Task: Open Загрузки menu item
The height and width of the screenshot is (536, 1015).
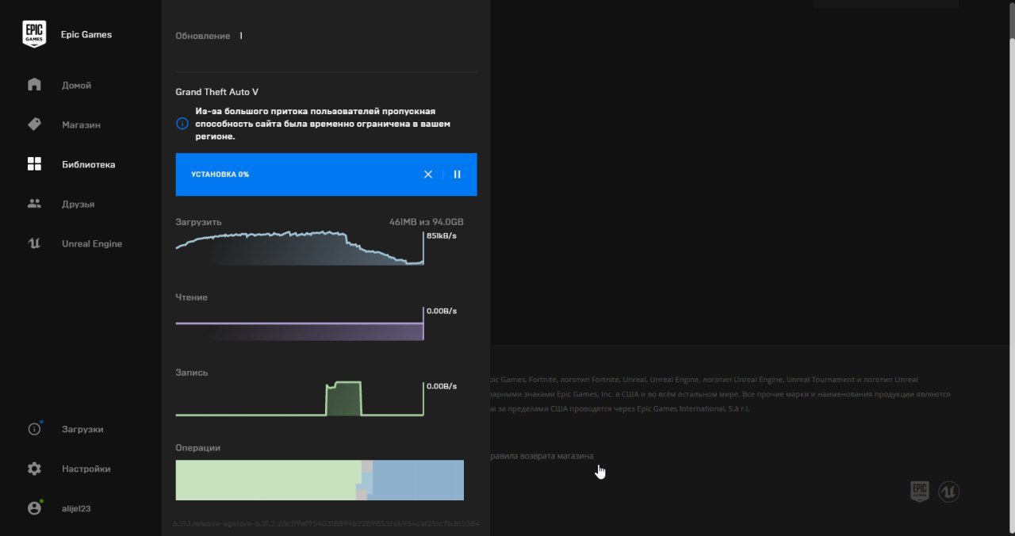Action: pos(82,429)
